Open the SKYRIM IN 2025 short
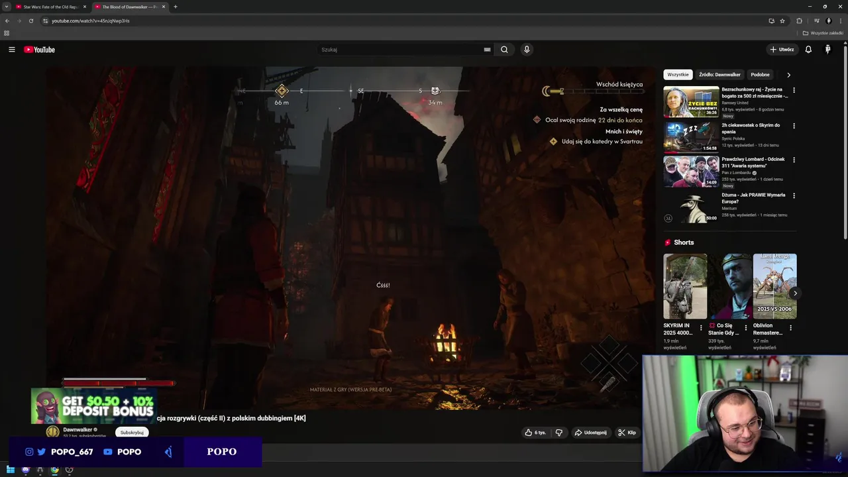The height and width of the screenshot is (477, 848). pyautogui.click(x=685, y=286)
